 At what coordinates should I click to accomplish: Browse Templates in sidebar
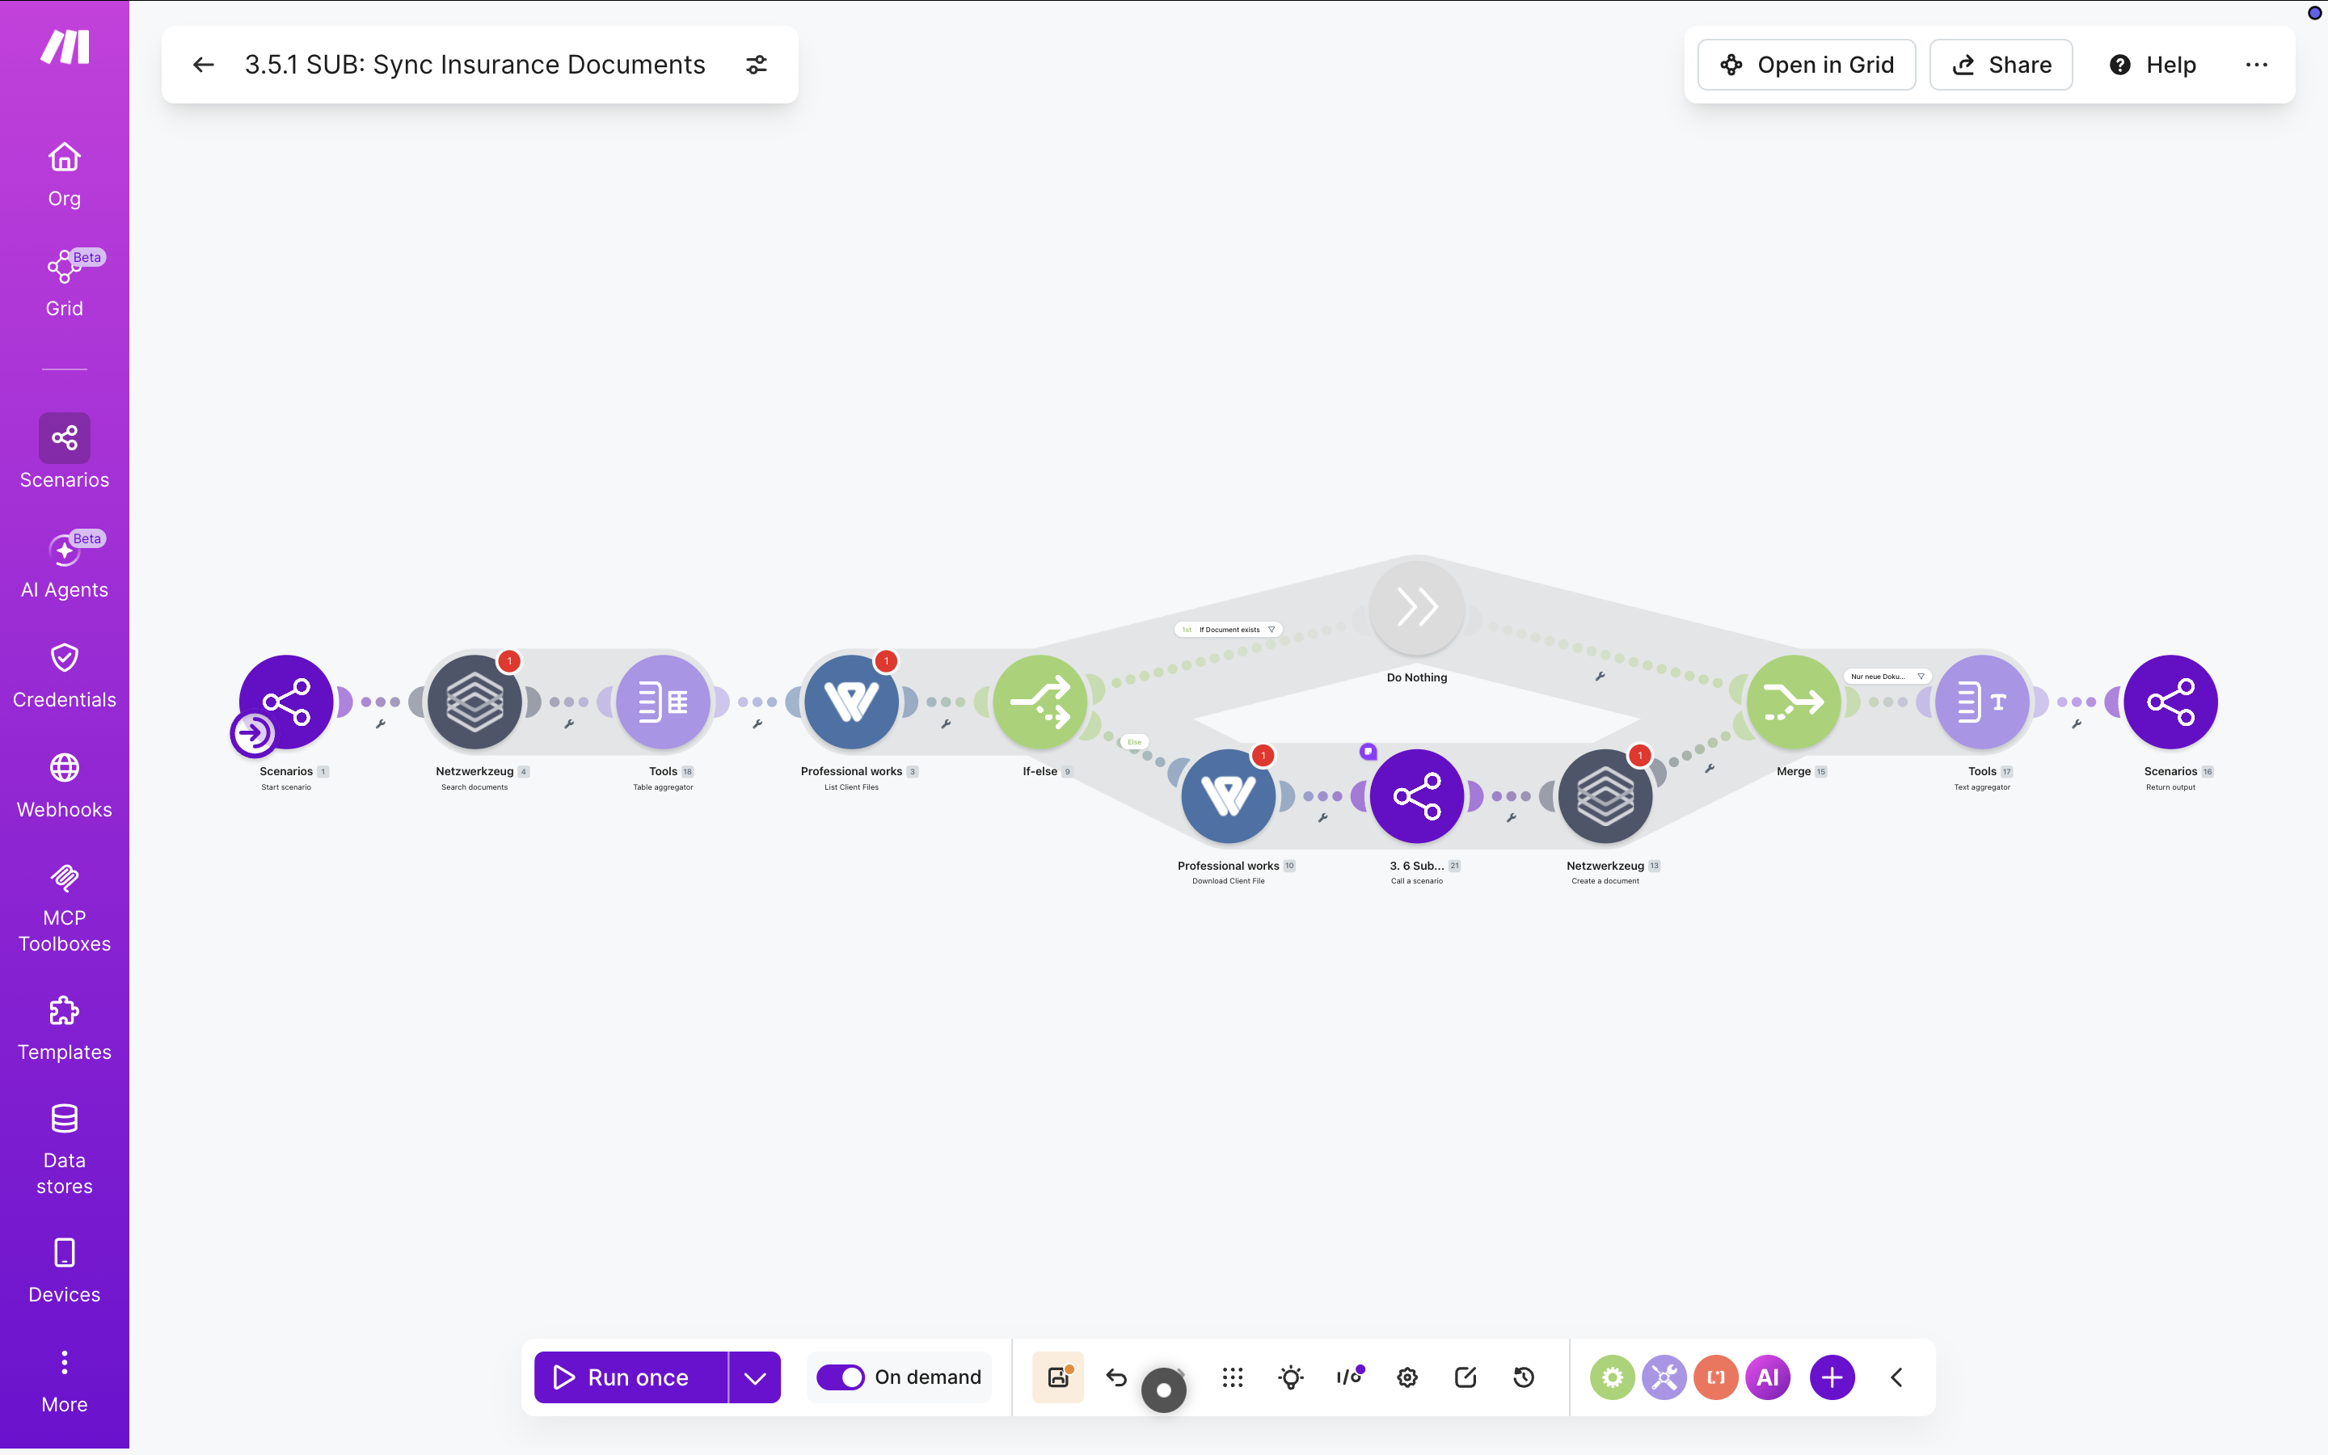[x=65, y=1029]
